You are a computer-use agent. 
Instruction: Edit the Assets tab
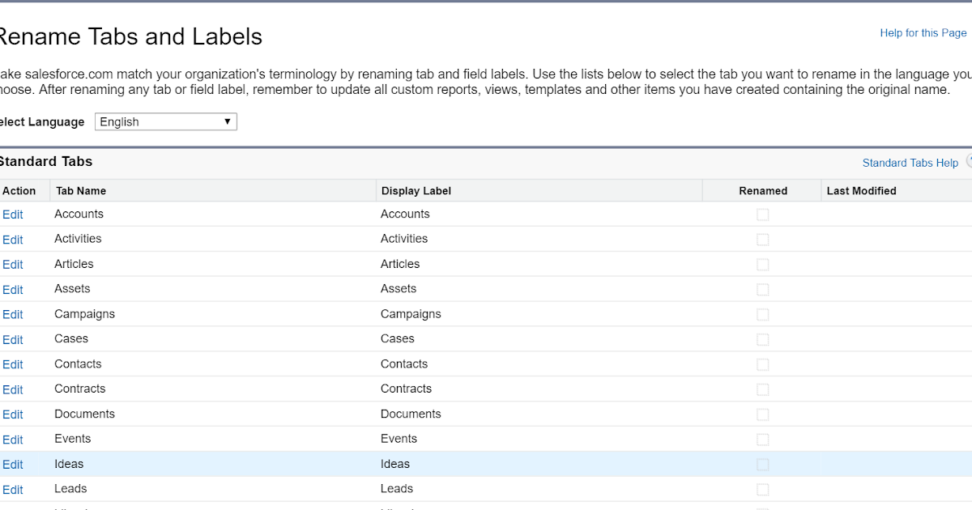pos(12,290)
